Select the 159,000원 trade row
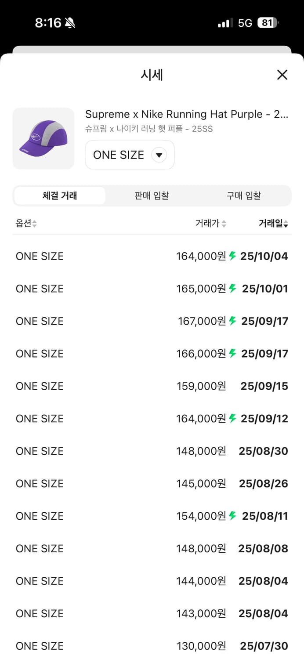The height and width of the screenshot is (659, 304). pos(152,386)
